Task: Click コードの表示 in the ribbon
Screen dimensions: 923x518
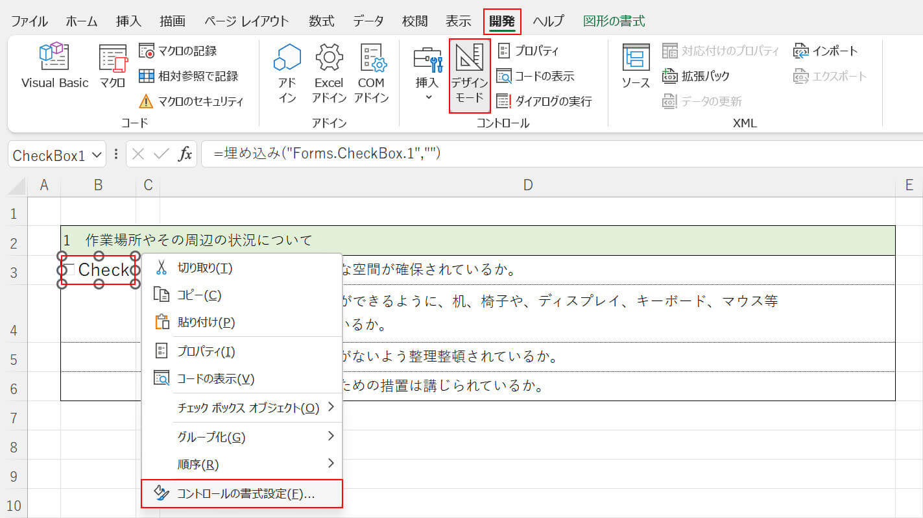Action: point(536,76)
